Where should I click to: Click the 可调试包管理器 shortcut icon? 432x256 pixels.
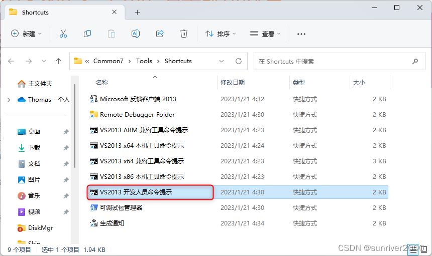pos(93,208)
